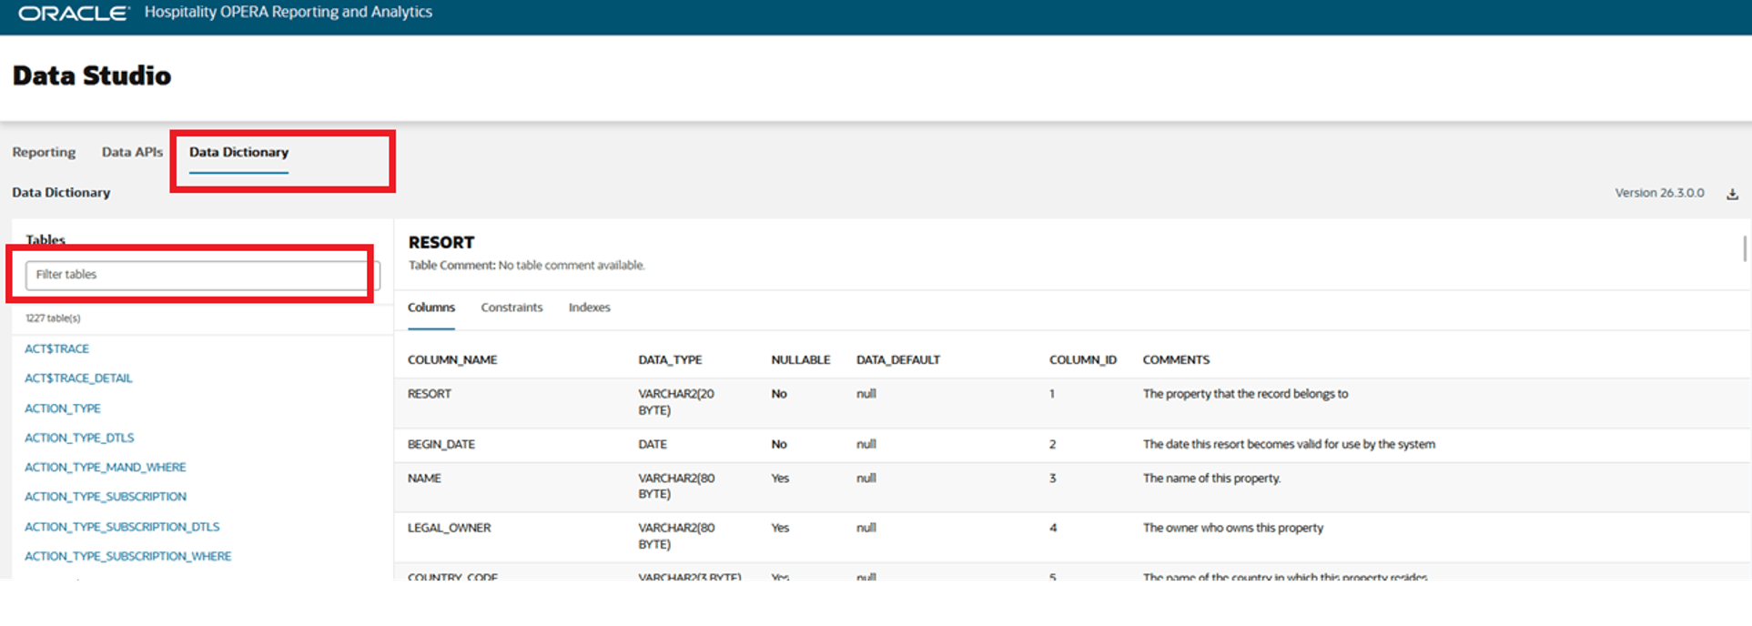Select the NAME column name cell
This screenshot has height=626, width=1752.
pos(424,478)
